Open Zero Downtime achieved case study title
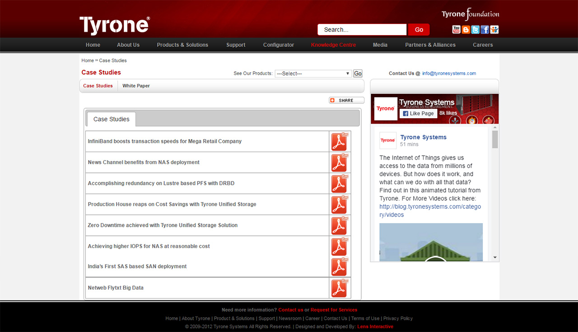The image size is (578, 332). [x=163, y=226]
